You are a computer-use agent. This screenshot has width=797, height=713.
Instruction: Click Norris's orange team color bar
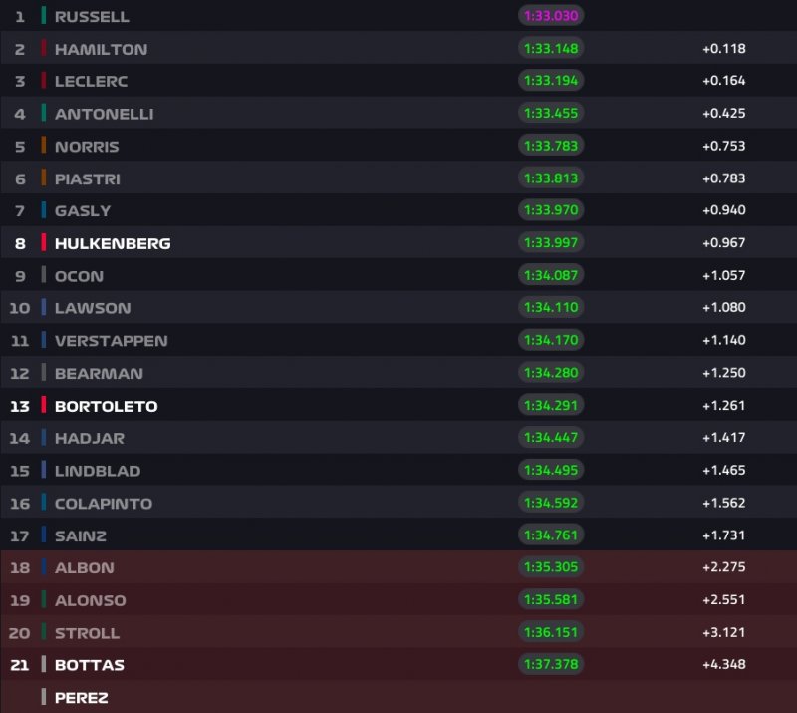pyautogui.click(x=44, y=146)
